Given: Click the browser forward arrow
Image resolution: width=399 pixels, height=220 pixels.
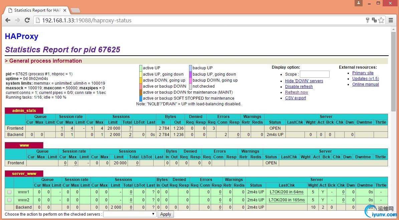Looking at the screenshot, I should tap(17, 20).
